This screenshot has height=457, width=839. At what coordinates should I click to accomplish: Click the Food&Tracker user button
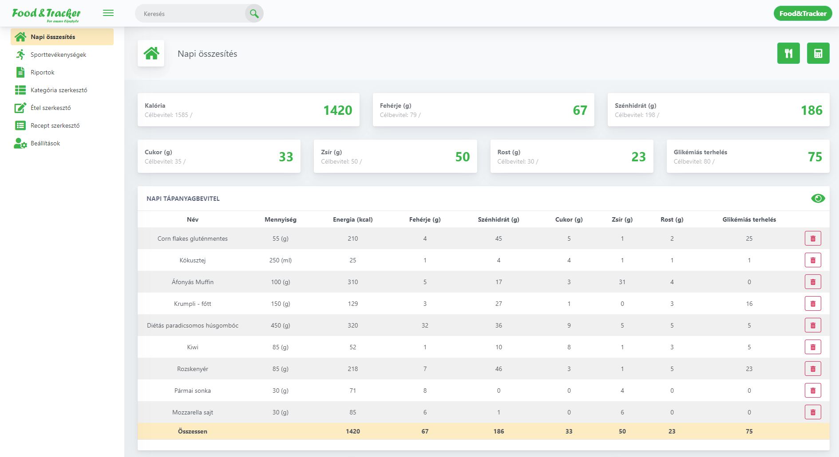coord(803,13)
